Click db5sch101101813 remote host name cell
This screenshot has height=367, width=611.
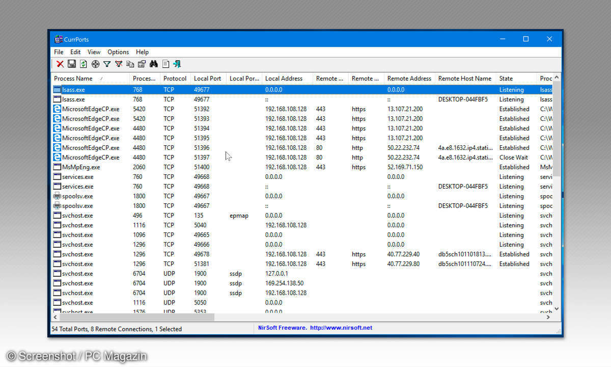click(x=465, y=254)
